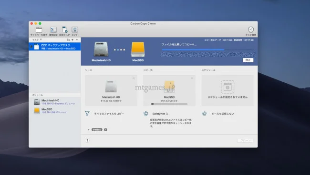
Task: Open the すべてのファイルをコピー popup
Action: tap(109, 114)
